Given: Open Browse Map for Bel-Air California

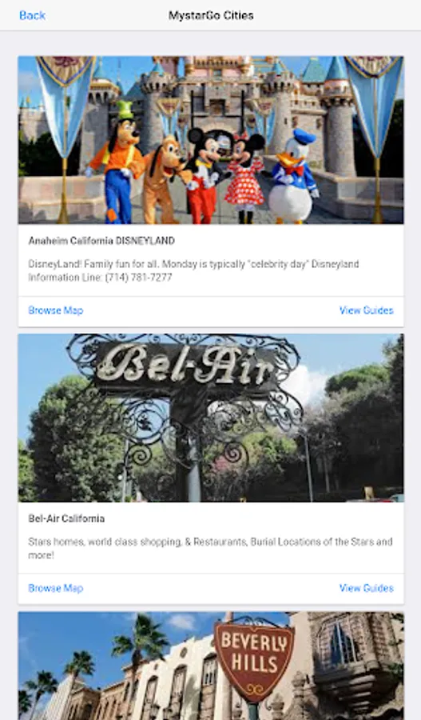Looking at the screenshot, I should tap(55, 588).
